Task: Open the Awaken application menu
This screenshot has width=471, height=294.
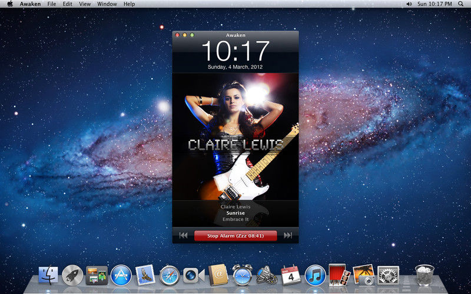Action: (31, 4)
